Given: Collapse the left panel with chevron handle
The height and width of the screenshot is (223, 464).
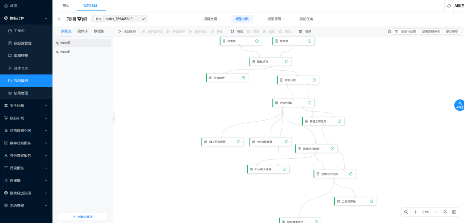Looking at the screenshot, I should [114, 119].
